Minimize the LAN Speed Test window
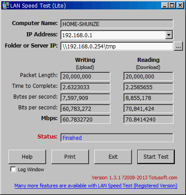The width and height of the screenshot is (186, 195). 165,5
